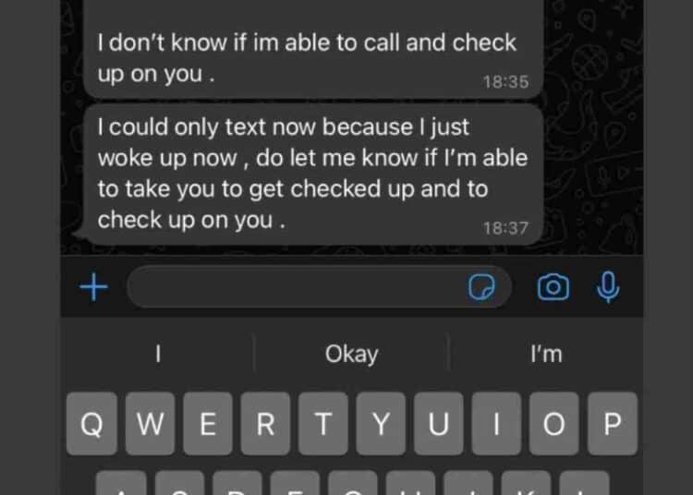
Task: Tap the T key
Action: [x=323, y=424]
